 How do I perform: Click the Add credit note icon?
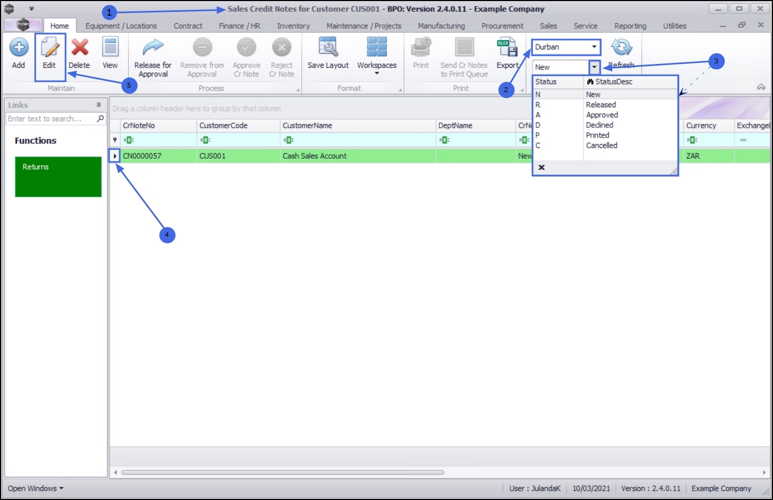pyautogui.click(x=18, y=47)
